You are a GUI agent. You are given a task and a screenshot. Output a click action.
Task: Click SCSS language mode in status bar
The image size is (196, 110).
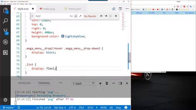coord(90,108)
